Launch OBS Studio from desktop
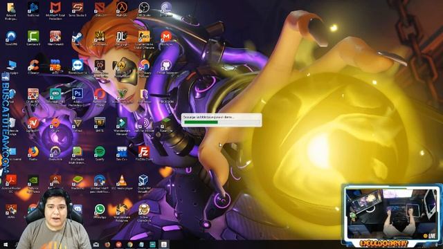 tap(144, 10)
